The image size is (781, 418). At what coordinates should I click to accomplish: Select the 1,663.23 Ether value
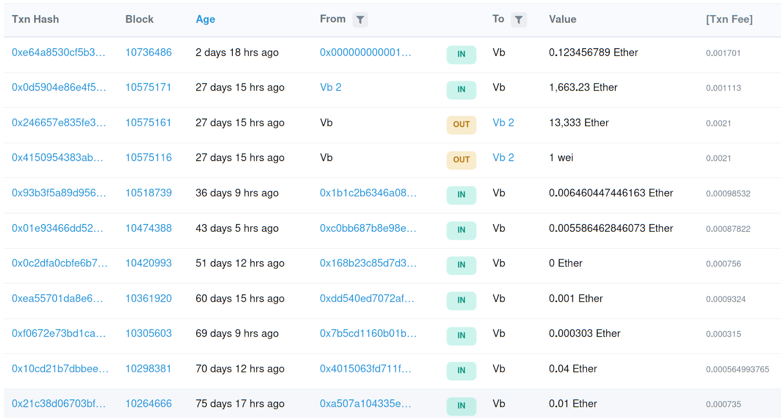point(583,88)
